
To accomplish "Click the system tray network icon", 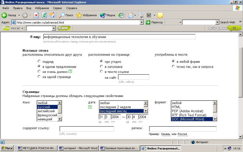I will 229,148.
